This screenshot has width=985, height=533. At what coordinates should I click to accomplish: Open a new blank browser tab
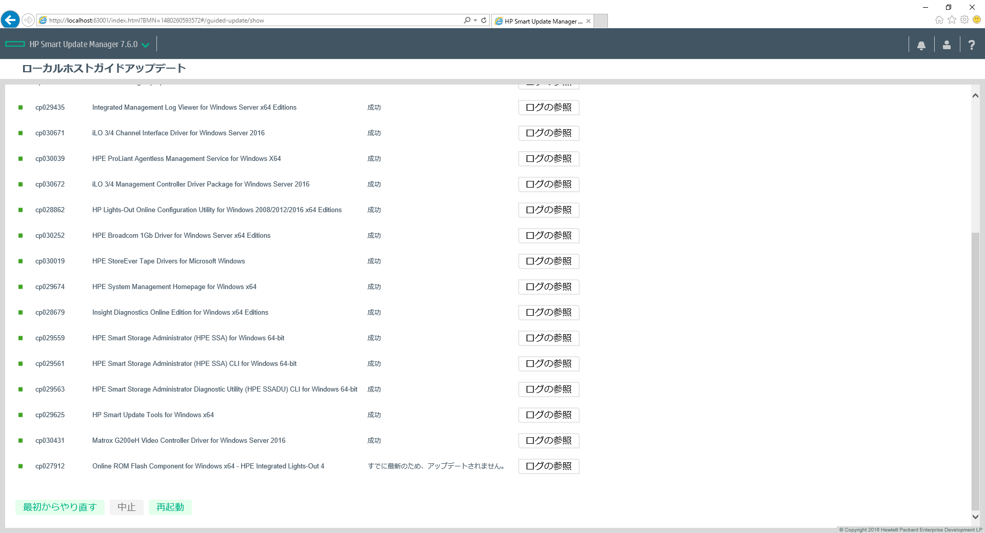tap(601, 21)
